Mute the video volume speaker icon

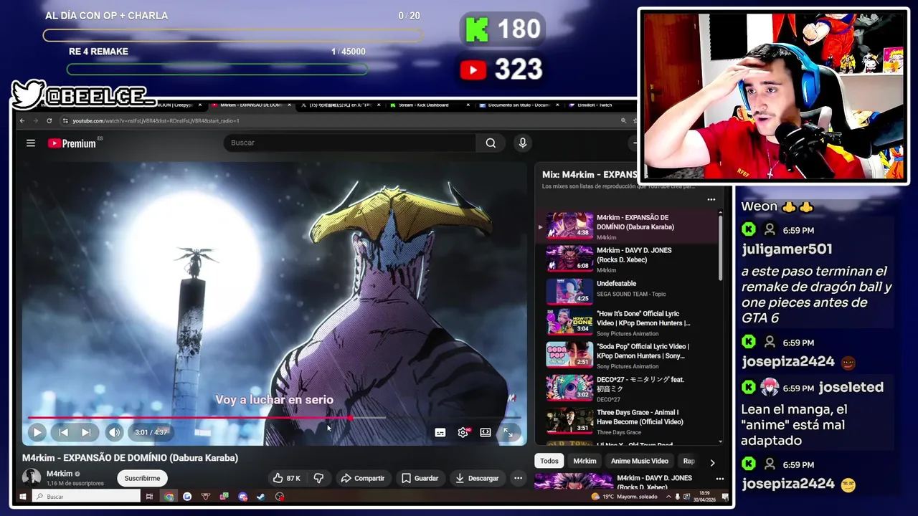[x=114, y=432]
